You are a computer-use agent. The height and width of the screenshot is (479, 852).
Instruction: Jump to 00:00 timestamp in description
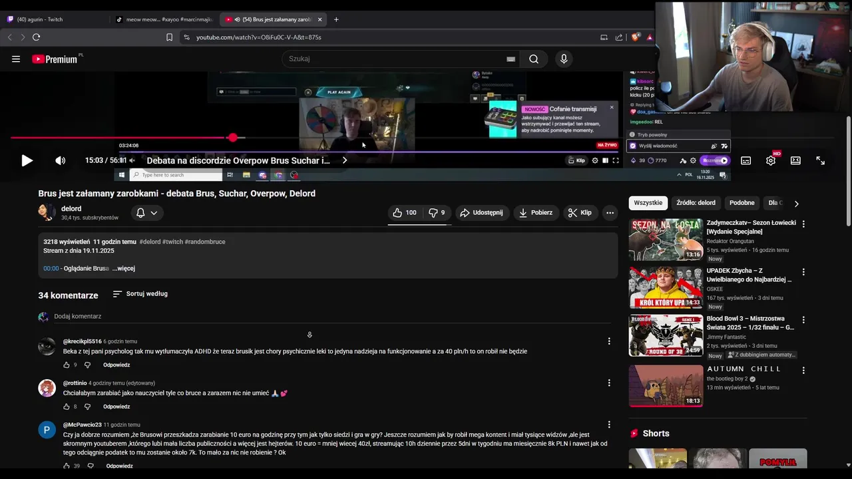coord(51,268)
